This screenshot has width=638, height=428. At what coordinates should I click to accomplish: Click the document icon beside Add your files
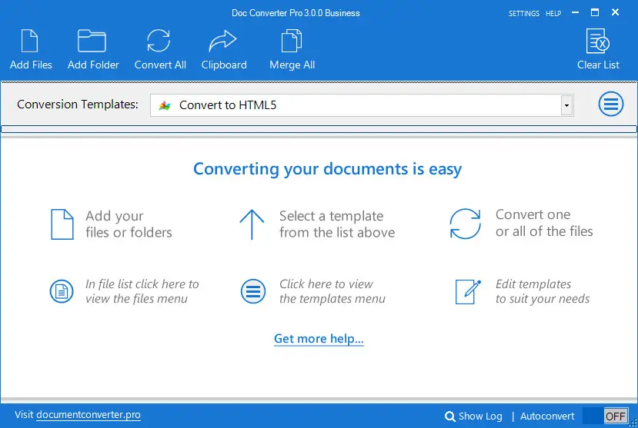coord(62,224)
